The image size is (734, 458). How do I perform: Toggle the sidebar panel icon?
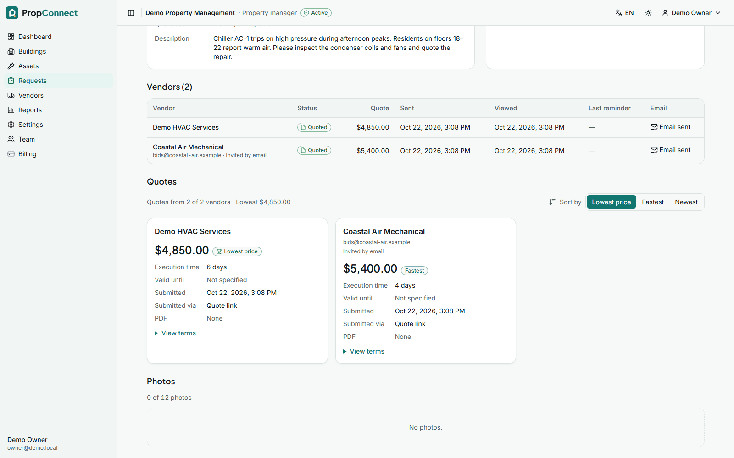(x=131, y=13)
